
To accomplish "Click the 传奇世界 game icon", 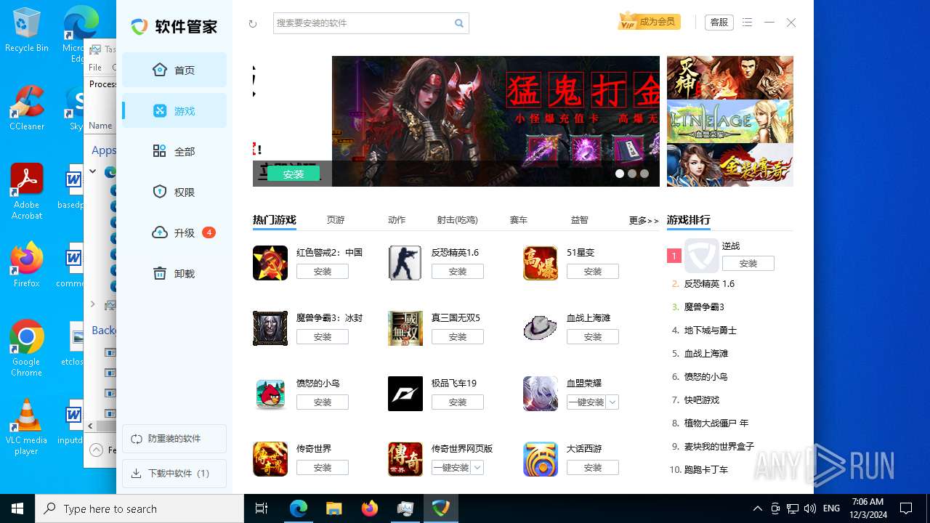I will pos(270,459).
